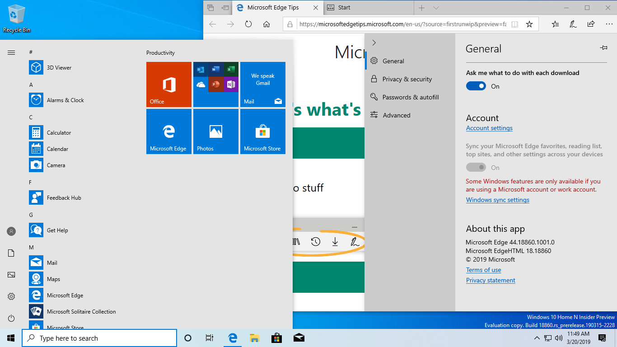Screen dimensions: 617x347
Task: Open Privacy statement link
Action: [x=491, y=281]
